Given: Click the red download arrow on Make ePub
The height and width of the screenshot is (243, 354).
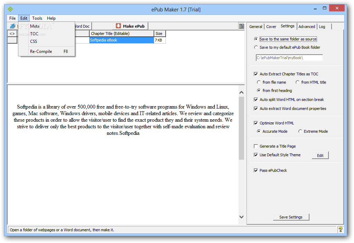Looking at the screenshot, I should [x=118, y=26].
